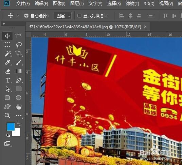Screen dimensions: 182x165
Task: Select the Crop tool
Action: tap(19, 54)
